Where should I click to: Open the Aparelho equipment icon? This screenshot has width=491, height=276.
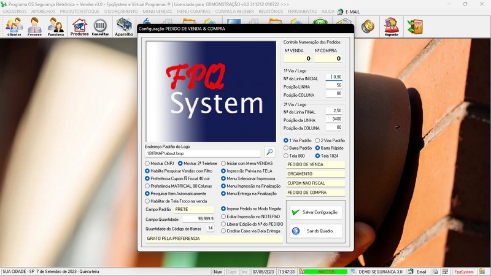pos(124,27)
